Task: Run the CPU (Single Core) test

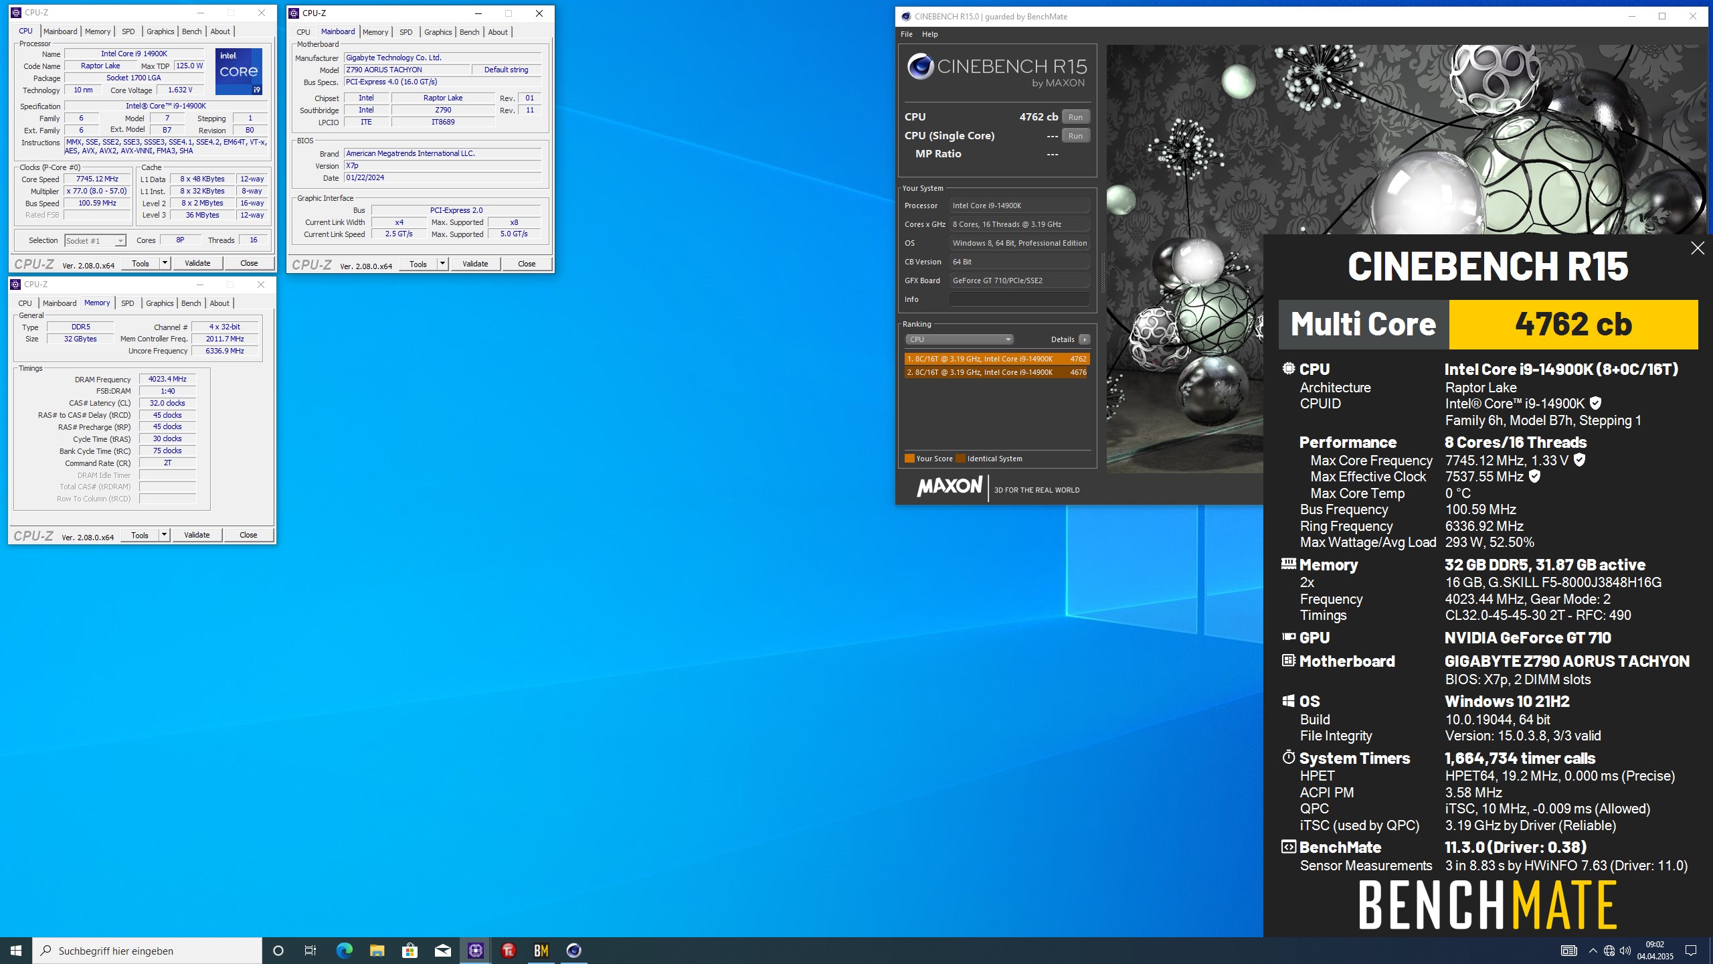Action: pyautogui.click(x=1075, y=136)
